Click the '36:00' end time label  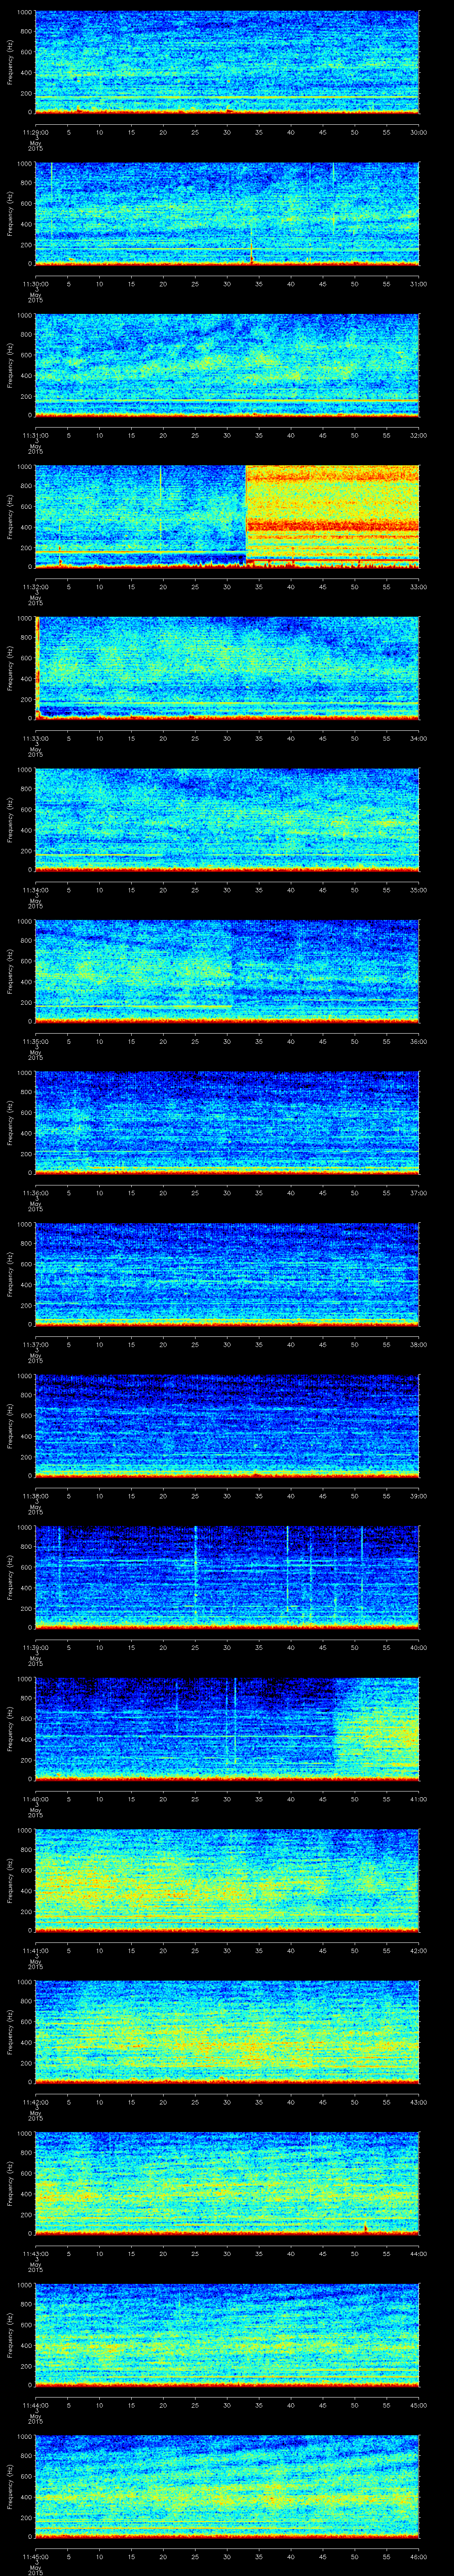[418, 1041]
